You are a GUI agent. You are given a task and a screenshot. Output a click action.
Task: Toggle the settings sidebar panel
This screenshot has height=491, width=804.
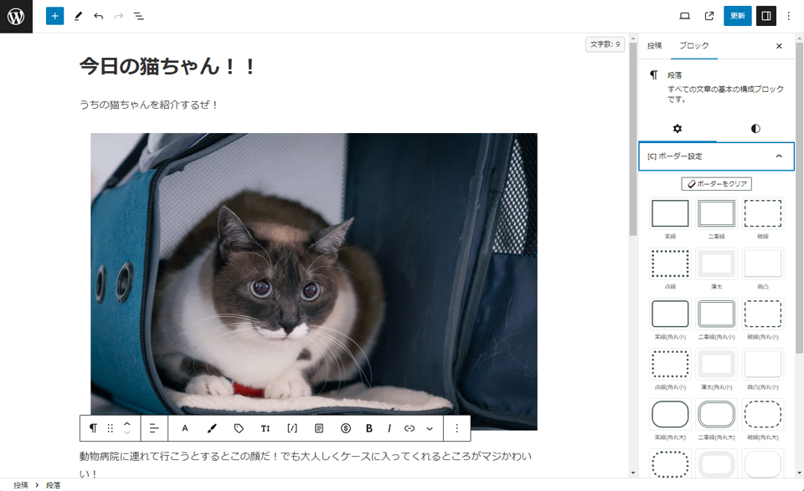[x=767, y=15]
